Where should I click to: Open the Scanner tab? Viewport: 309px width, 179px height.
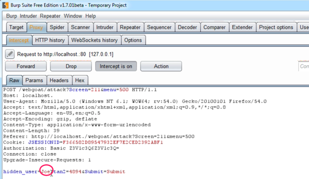tap(81, 27)
